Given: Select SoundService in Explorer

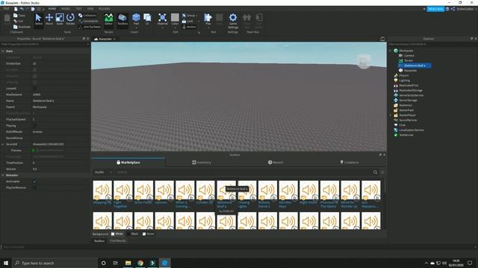Looking at the screenshot, I should [x=408, y=121].
